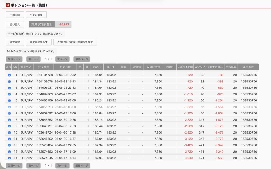Click bottom 次ページ pager button
This screenshot has height=169, width=271.
click(62, 166)
